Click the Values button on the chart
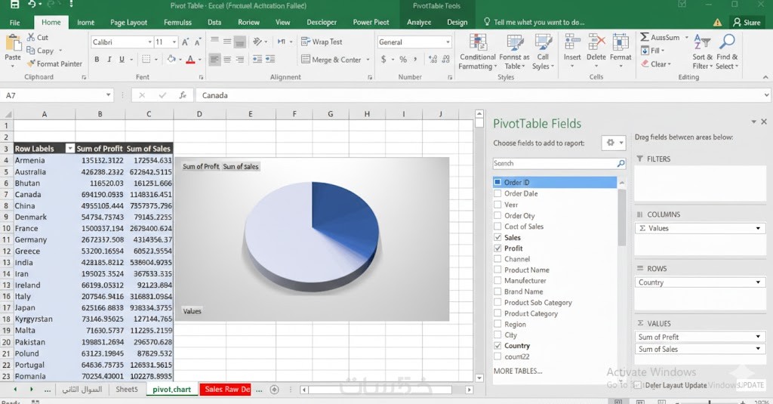The width and height of the screenshot is (773, 404). (192, 311)
